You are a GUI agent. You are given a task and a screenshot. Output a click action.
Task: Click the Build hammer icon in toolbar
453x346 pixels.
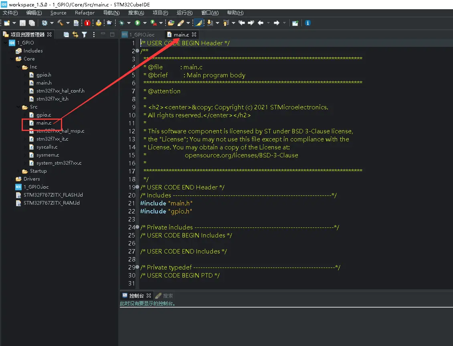click(x=60, y=23)
